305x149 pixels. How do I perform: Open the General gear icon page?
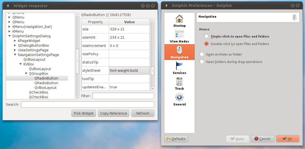pyautogui.click(x=179, y=97)
